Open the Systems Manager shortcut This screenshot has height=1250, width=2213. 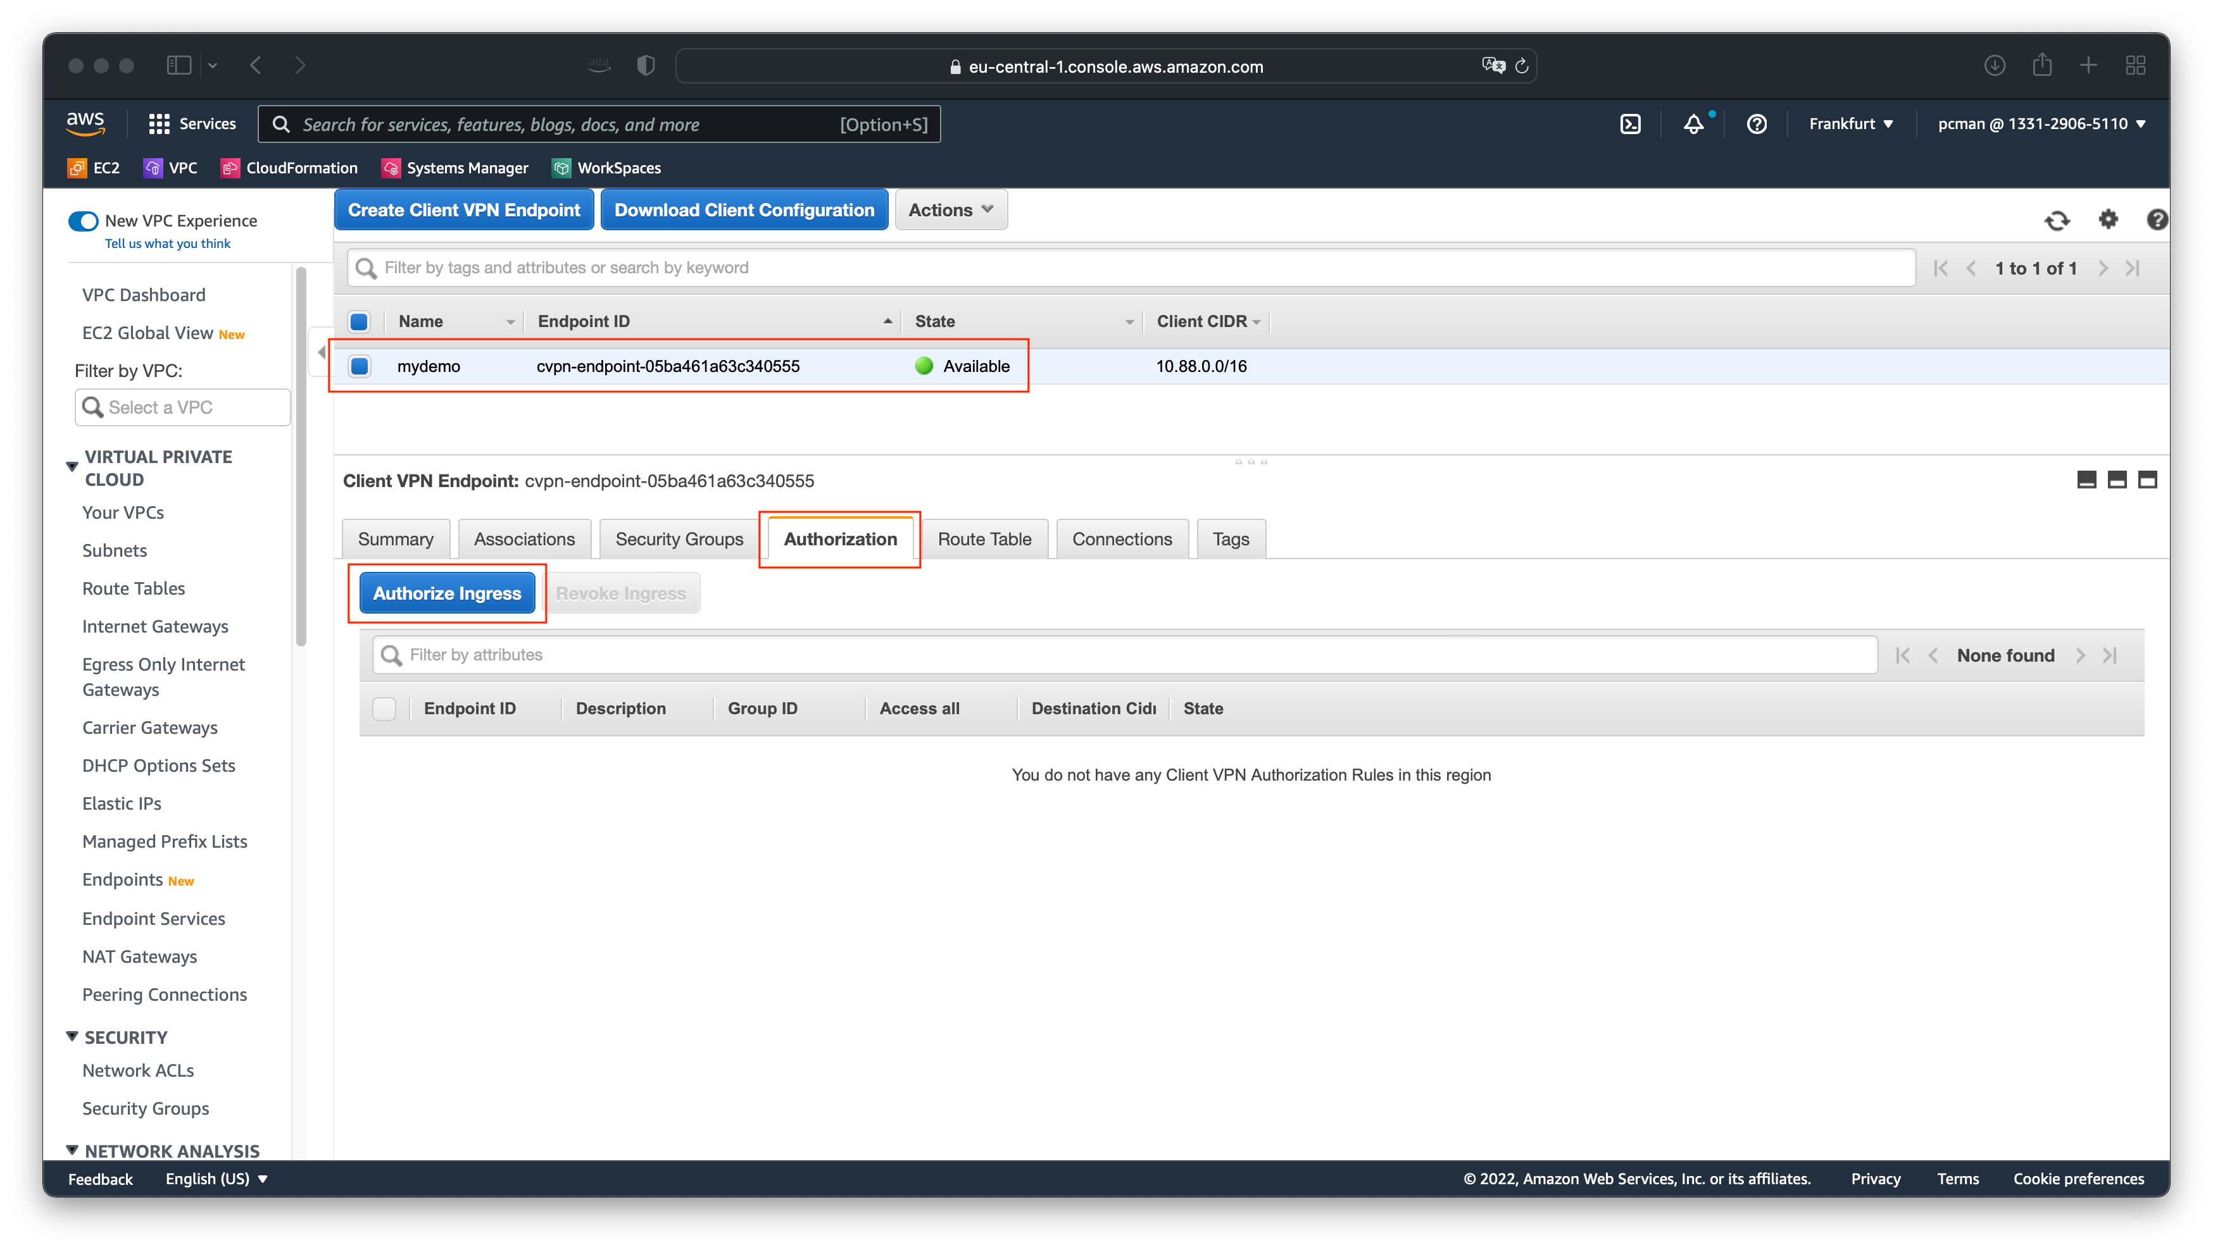455,168
